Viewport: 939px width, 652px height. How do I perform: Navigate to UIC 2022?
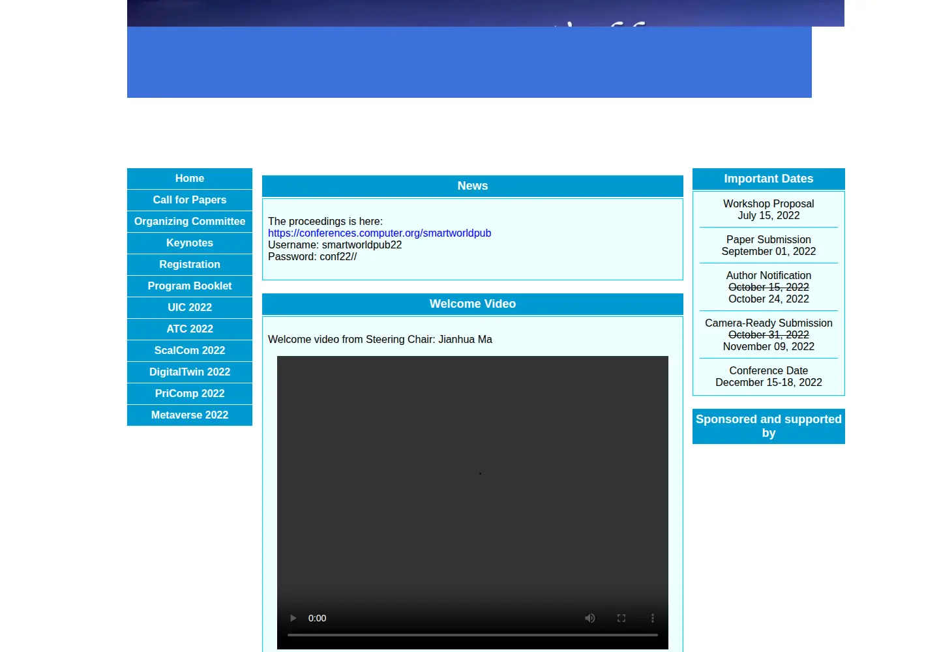(x=190, y=308)
